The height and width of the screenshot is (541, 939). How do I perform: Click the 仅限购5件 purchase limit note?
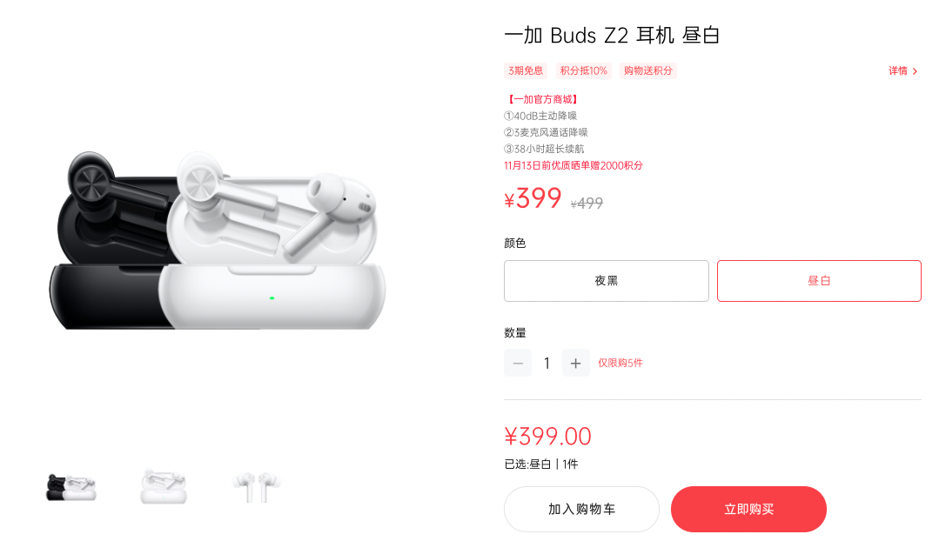pyautogui.click(x=620, y=363)
